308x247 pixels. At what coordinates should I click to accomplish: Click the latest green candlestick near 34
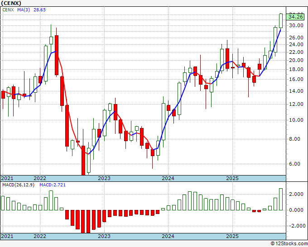281,21
